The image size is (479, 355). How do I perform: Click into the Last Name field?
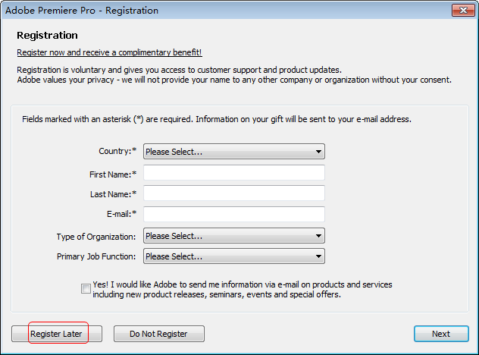click(x=233, y=193)
